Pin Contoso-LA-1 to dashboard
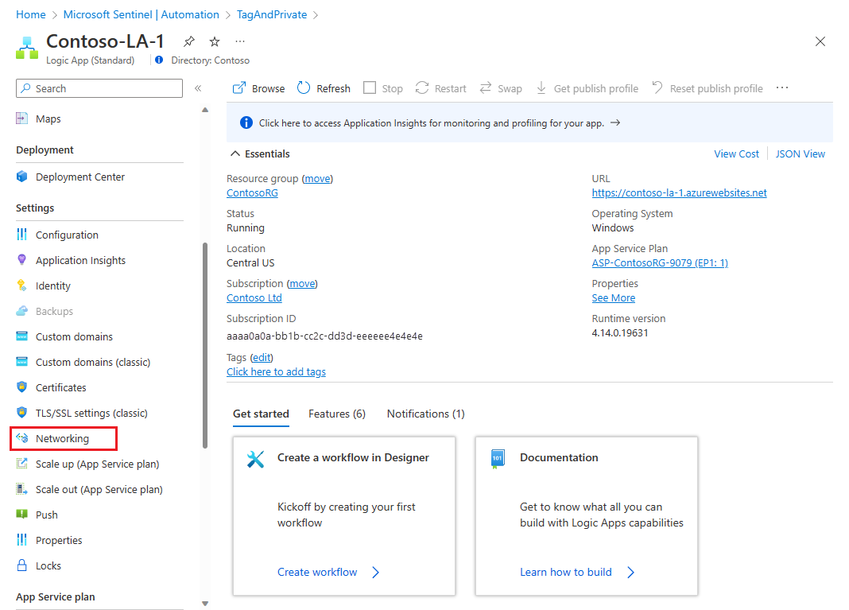849x610 pixels. [188, 41]
